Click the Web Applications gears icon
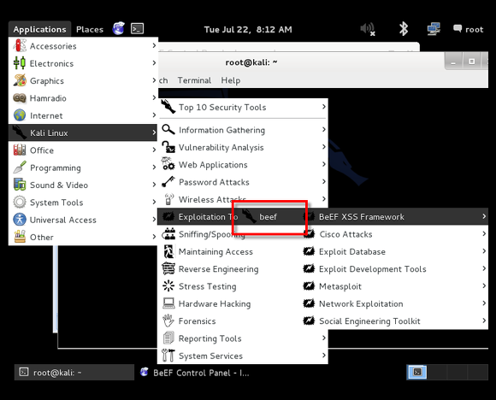The height and width of the screenshot is (400, 496). click(168, 164)
